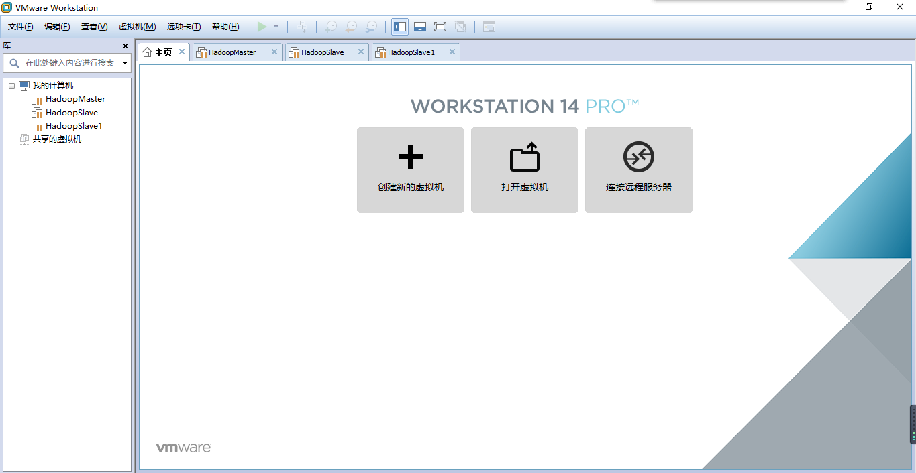Image resolution: width=916 pixels, height=473 pixels.
Task: Click the VM icon on HadoopSlave1 tab
Action: (380, 52)
